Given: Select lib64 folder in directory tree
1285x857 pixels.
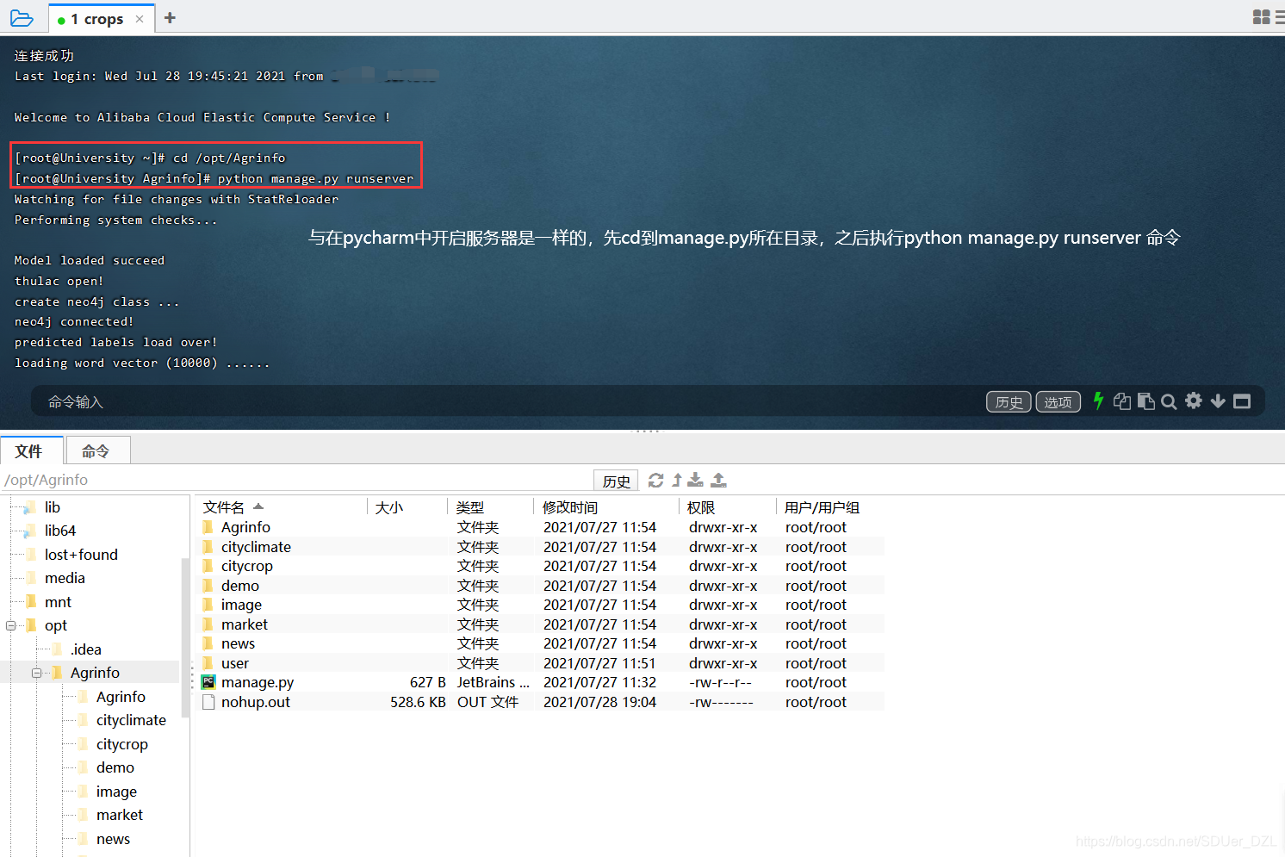Looking at the screenshot, I should (60, 531).
